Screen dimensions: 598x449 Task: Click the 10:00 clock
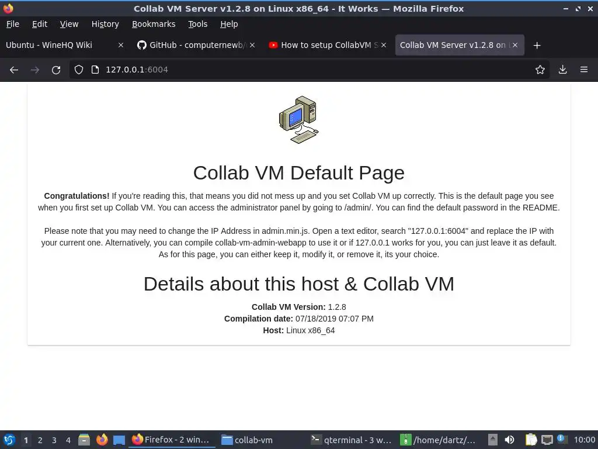point(585,440)
